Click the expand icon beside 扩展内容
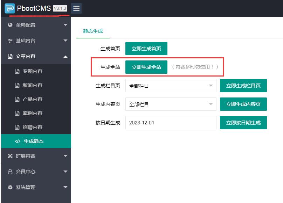Screen dimensions: 283x203 [10, 156]
